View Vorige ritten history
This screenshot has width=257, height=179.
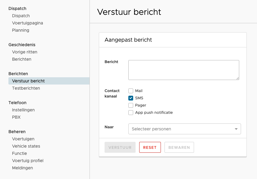tap(25, 52)
